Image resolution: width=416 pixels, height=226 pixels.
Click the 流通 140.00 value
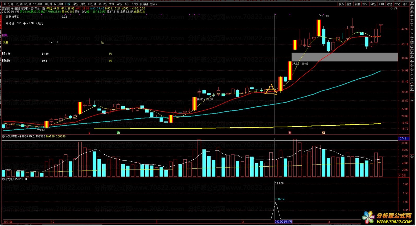pos(54,42)
